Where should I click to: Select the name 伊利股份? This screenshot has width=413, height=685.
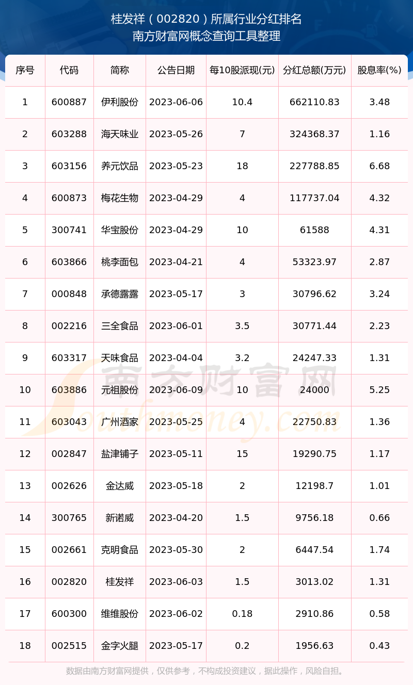click(x=120, y=102)
